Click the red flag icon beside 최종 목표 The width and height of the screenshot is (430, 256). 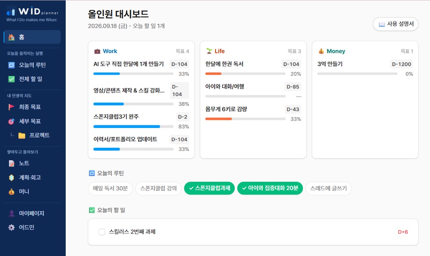[x=11, y=107]
